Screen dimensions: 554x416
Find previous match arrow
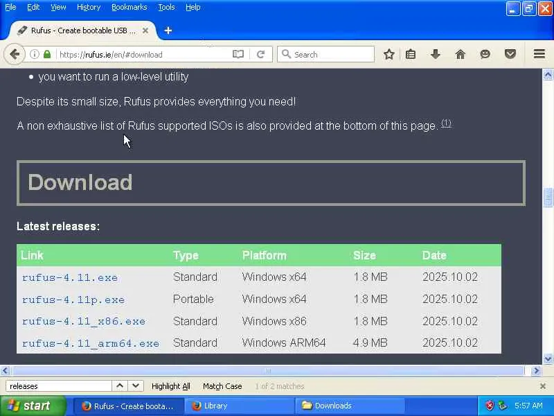(x=120, y=386)
